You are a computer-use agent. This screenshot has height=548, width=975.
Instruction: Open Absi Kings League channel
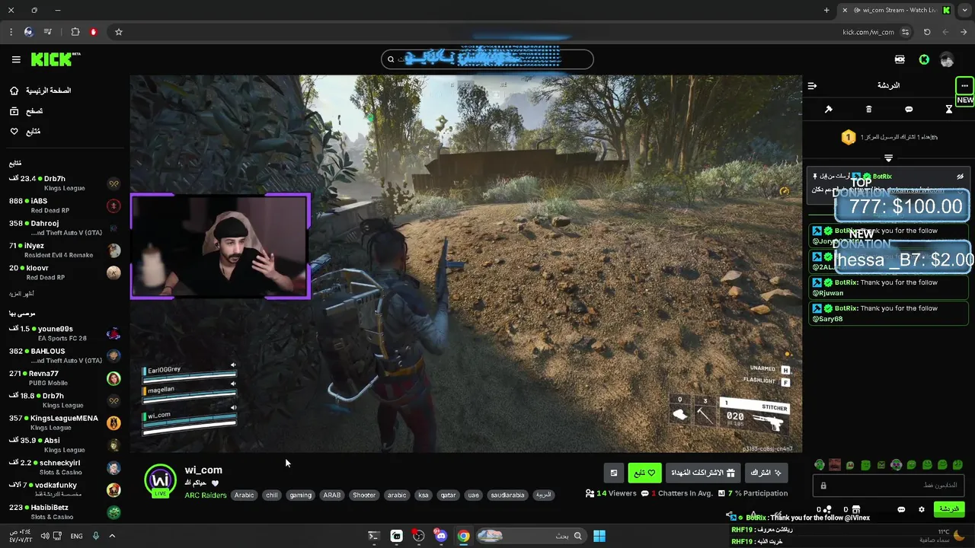pos(64,444)
